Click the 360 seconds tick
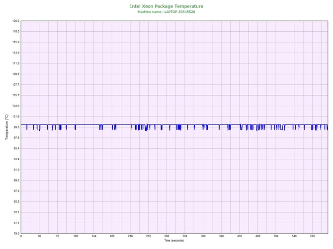This screenshot has width=333, height=249. click(203, 236)
